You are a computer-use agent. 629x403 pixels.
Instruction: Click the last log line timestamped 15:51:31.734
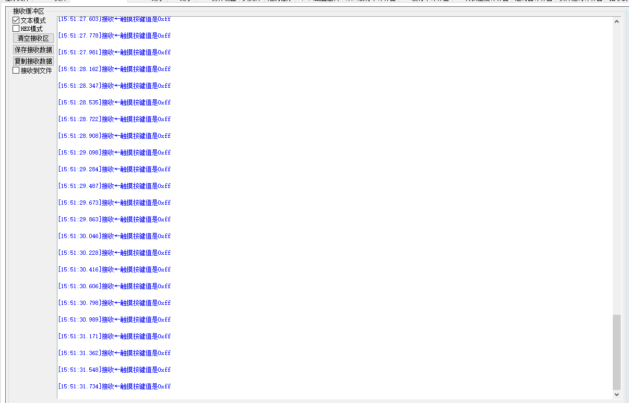pyautogui.click(x=114, y=386)
